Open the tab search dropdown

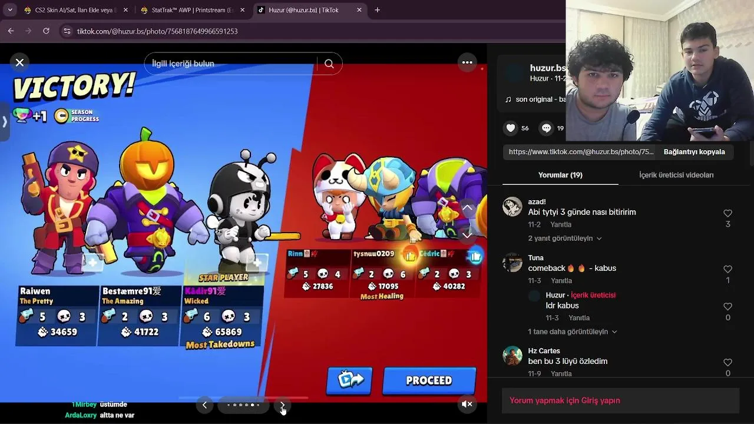point(10,10)
